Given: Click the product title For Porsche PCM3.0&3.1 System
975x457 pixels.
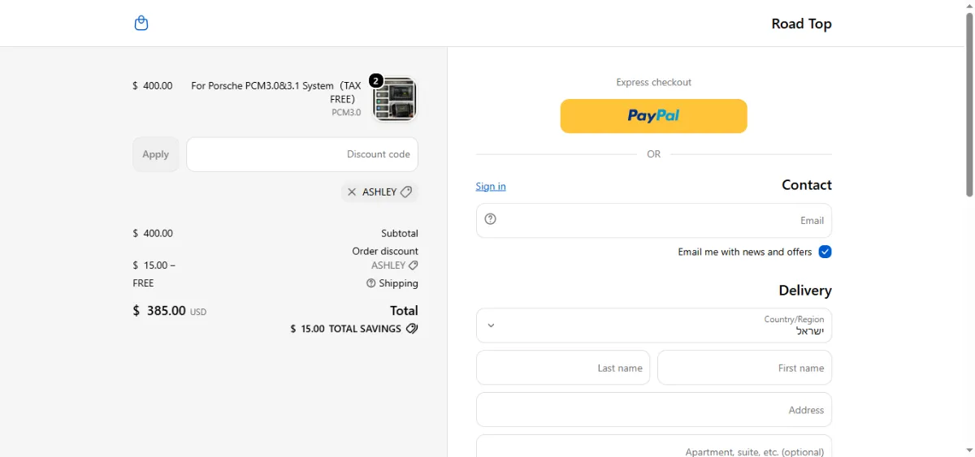Looking at the screenshot, I should tap(276, 92).
